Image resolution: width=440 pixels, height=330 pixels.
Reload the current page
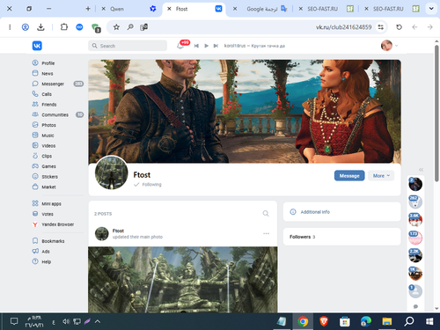click(399, 27)
